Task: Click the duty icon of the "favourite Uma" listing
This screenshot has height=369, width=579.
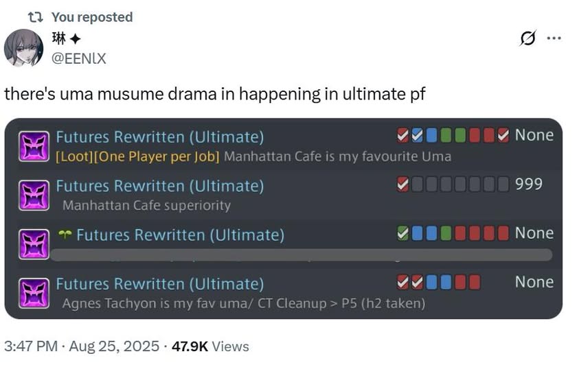Action: 34,146
